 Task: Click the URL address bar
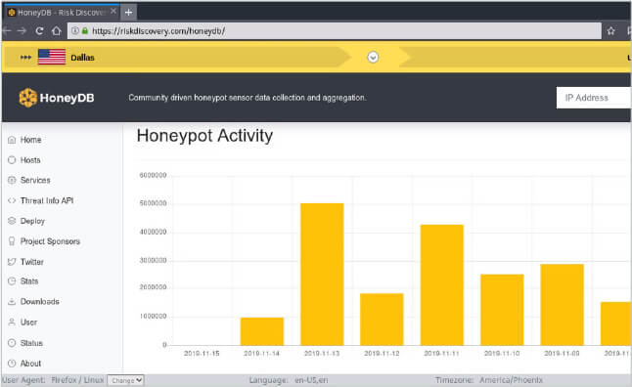335,30
